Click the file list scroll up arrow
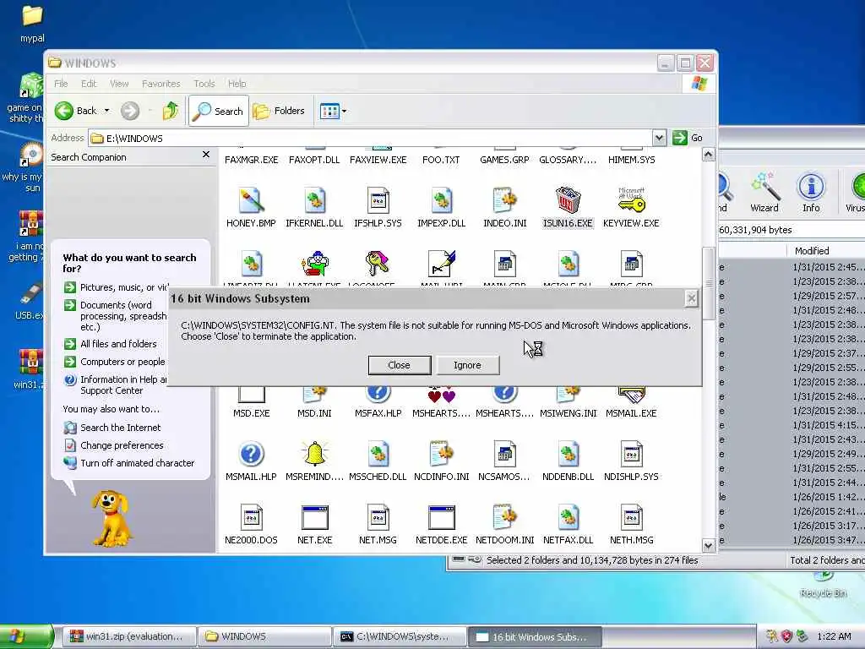Viewport: 865px width, 649px height. (709, 155)
